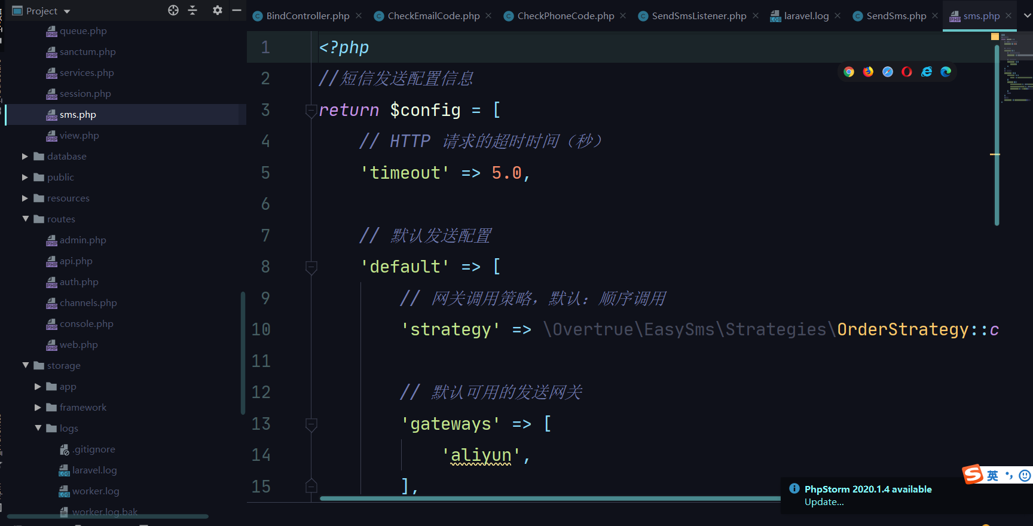Viewport: 1033px width, 526px height.
Task: Close the CheckEmailCode.php tab
Action: pos(488,16)
